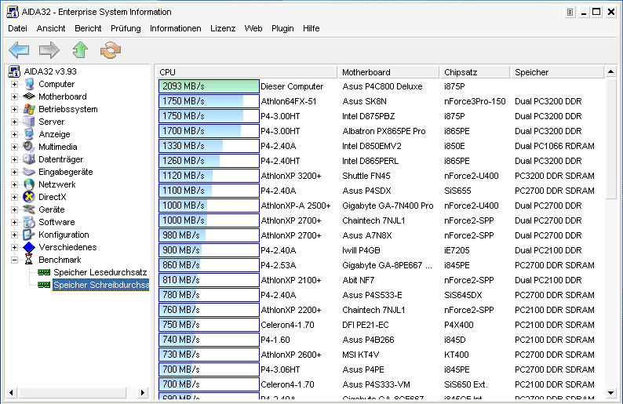623x404 pixels.
Task: Click the Server tree icon
Action: coord(29,122)
